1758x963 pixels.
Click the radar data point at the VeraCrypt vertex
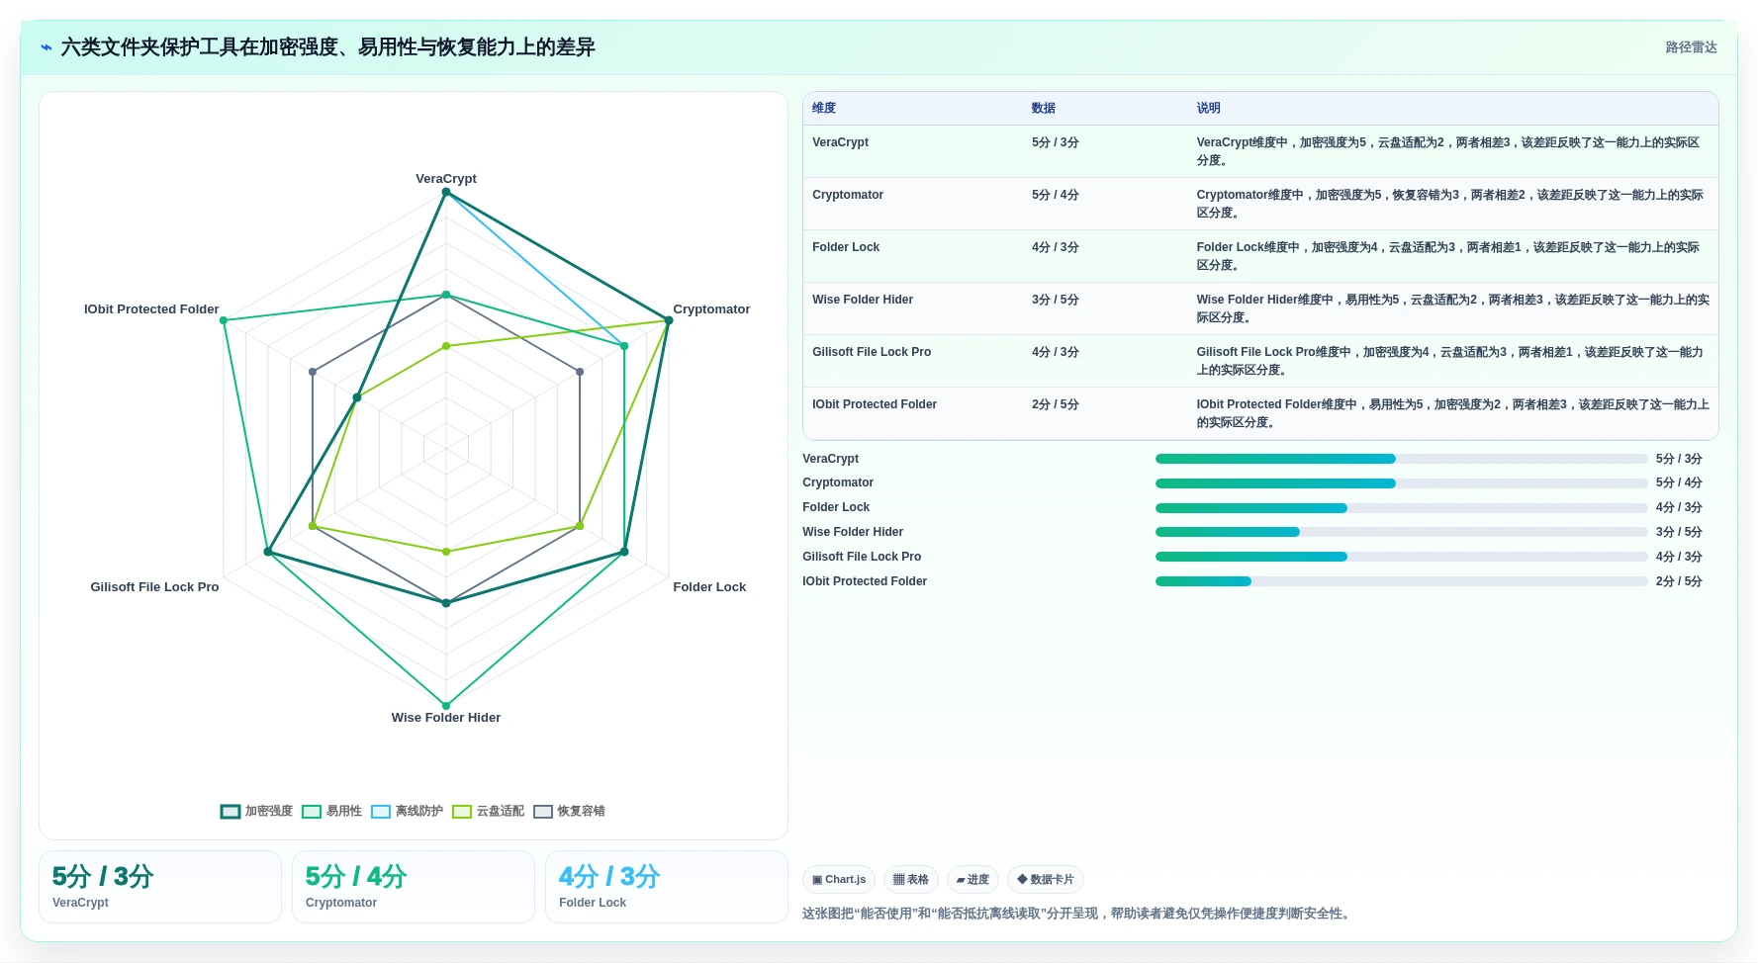click(x=446, y=192)
